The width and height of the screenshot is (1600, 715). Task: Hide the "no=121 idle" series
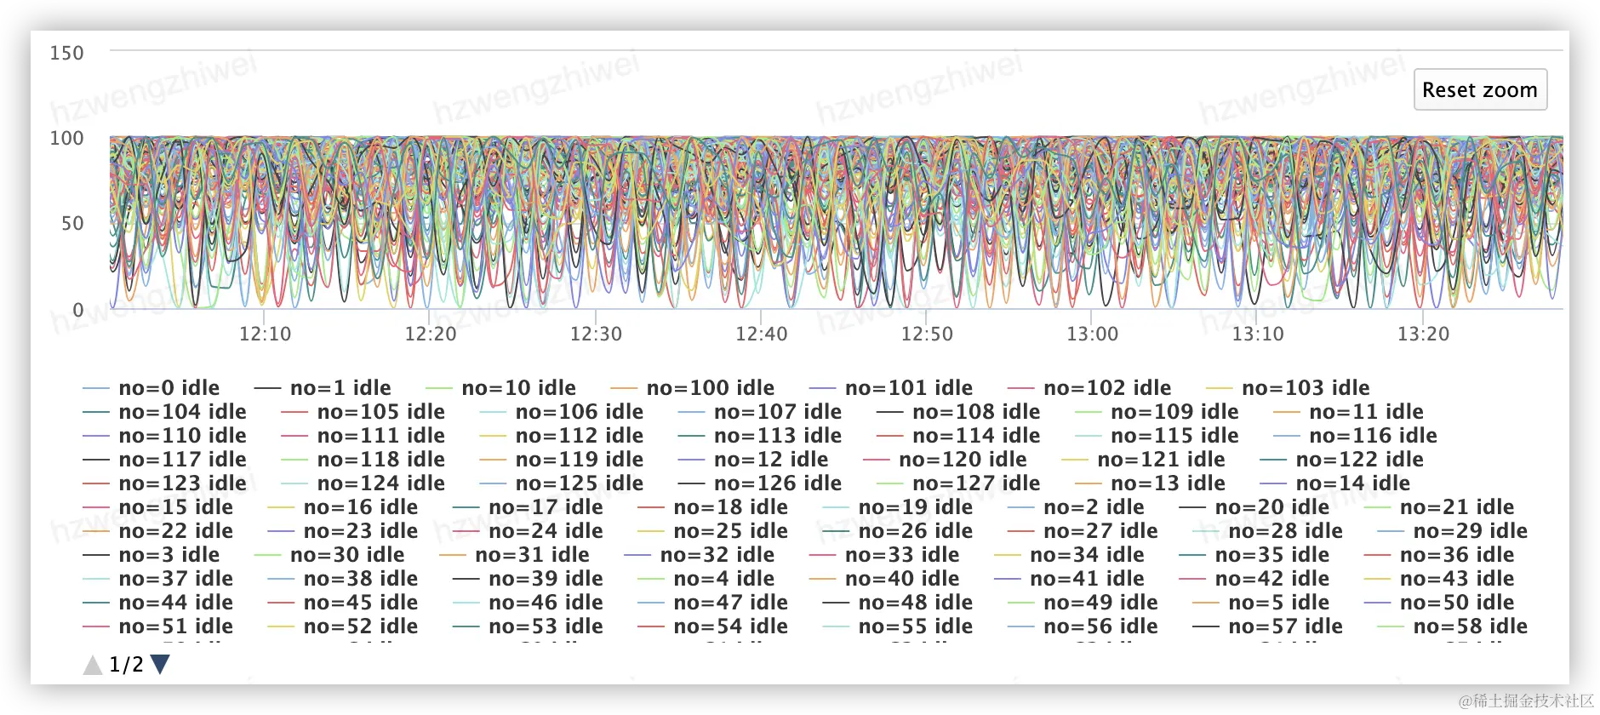(1142, 460)
